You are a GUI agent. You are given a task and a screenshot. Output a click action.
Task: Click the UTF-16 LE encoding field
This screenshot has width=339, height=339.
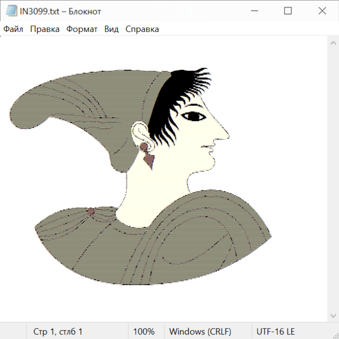tap(276, 332)
